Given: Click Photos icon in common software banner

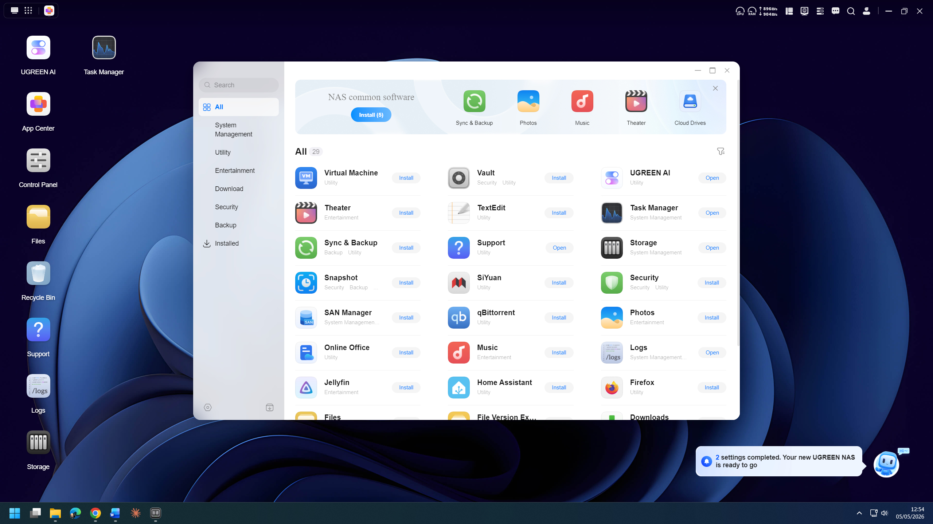Looking at the screenshot, I should click(528, 101).
